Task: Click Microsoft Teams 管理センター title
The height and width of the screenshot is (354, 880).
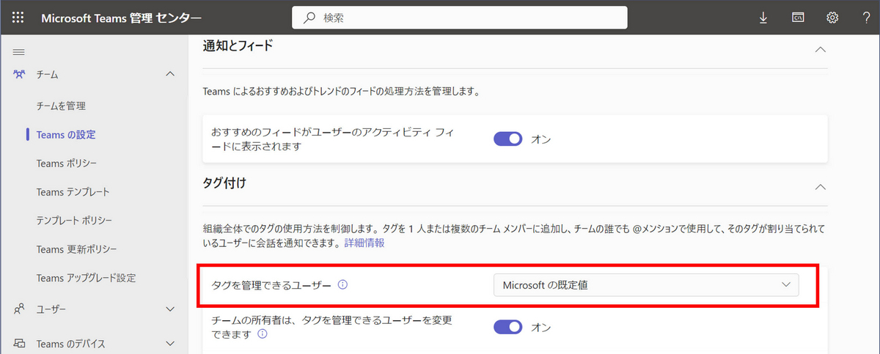Action: coord(121,18)
